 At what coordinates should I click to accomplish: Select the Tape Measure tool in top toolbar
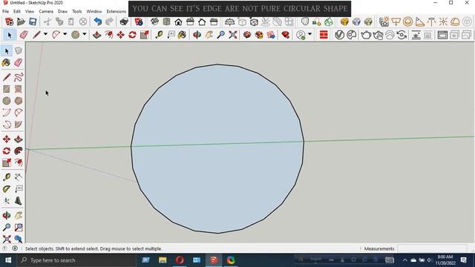pos(160,35)
